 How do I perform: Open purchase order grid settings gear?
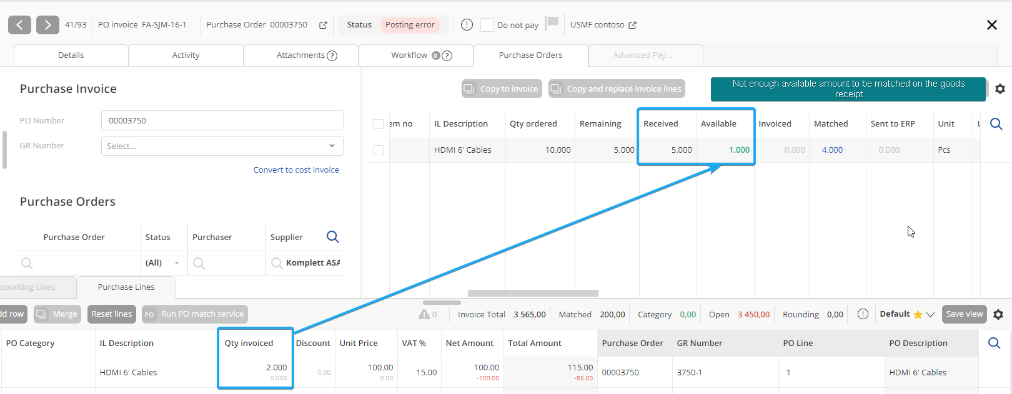(1000, 89)
